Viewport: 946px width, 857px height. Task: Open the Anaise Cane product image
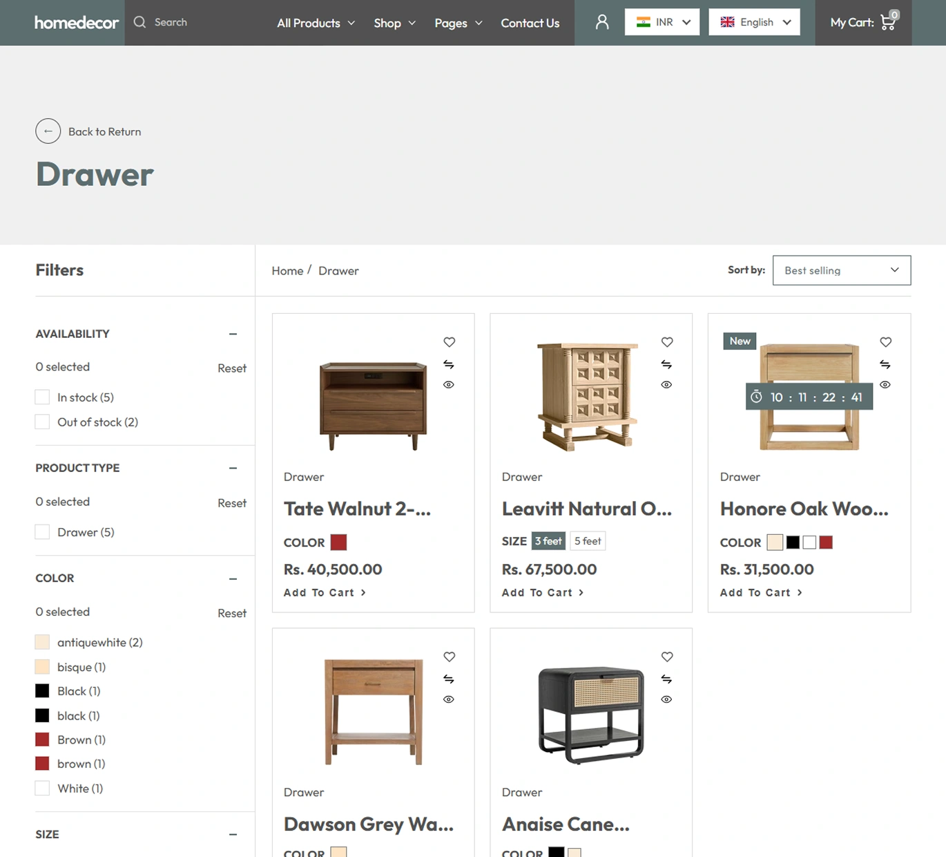pyautogui.click(x=591, y=714)
